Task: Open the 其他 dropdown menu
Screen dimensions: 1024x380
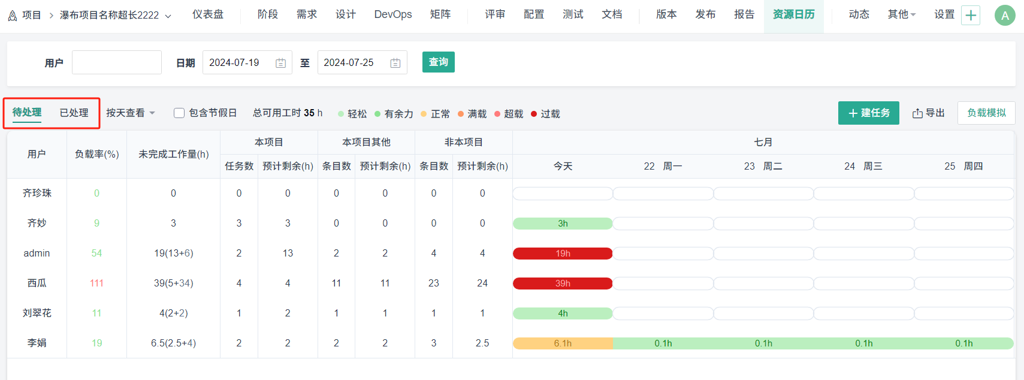Action: pyautogui.click(x=901, y=14)
